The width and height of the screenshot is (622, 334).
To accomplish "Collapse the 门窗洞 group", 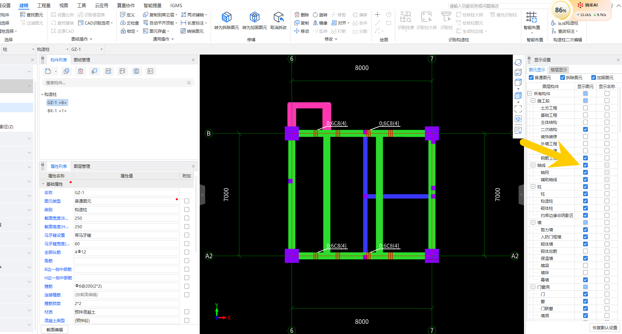I will [533, 287].
